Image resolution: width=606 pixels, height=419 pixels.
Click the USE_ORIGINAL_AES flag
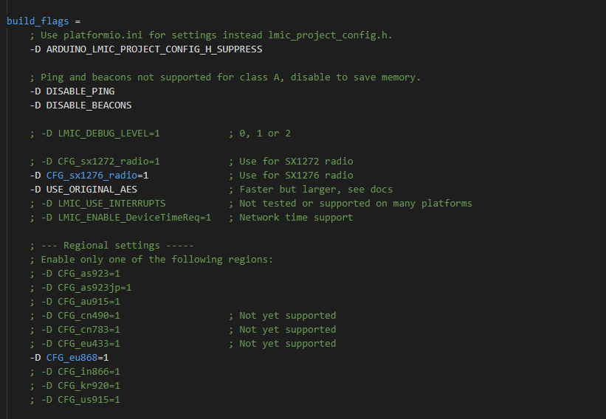click(x=92, y=190)
